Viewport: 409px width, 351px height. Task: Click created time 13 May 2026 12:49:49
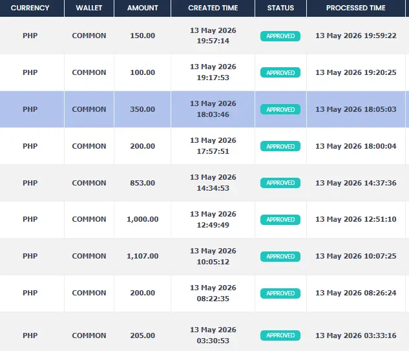point(213,219)
